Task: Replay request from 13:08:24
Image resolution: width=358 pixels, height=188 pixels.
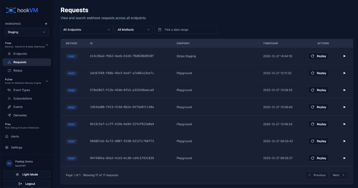Action: point(318,124)
